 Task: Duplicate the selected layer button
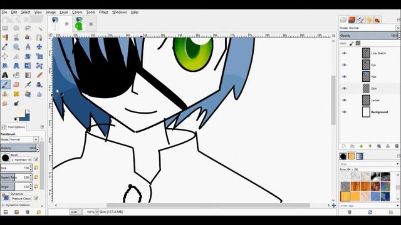[379, 146]
